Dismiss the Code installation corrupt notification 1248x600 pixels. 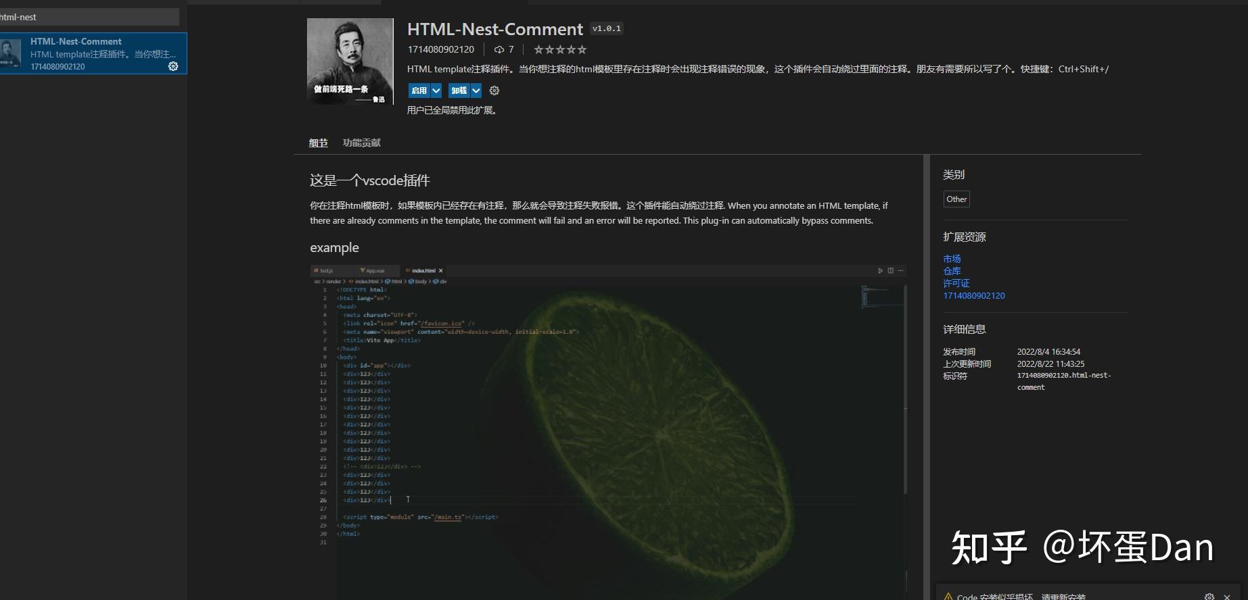(x=1227, y=597)
